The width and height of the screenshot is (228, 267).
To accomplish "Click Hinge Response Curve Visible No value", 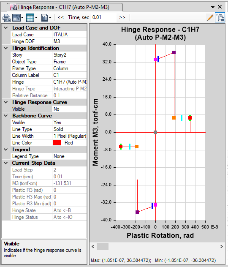I will pos(69,109).
